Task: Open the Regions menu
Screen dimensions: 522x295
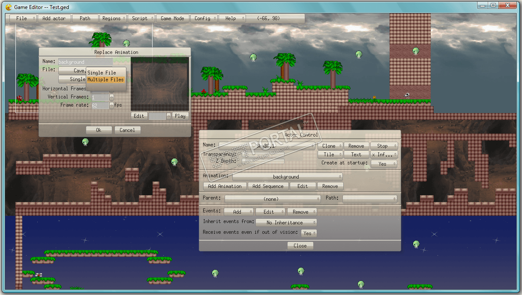Action: point(113,18)
